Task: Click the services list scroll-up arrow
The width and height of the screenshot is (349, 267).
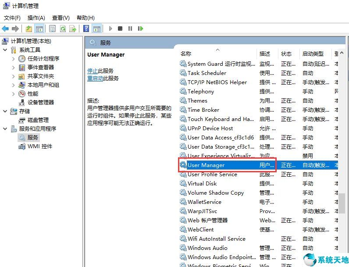Action: [342, 53]
